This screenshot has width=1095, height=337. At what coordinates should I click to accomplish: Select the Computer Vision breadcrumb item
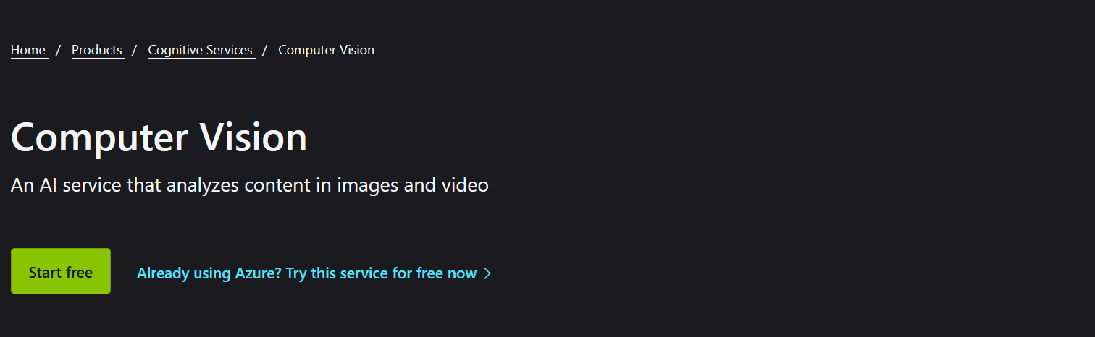coord(326,50)
